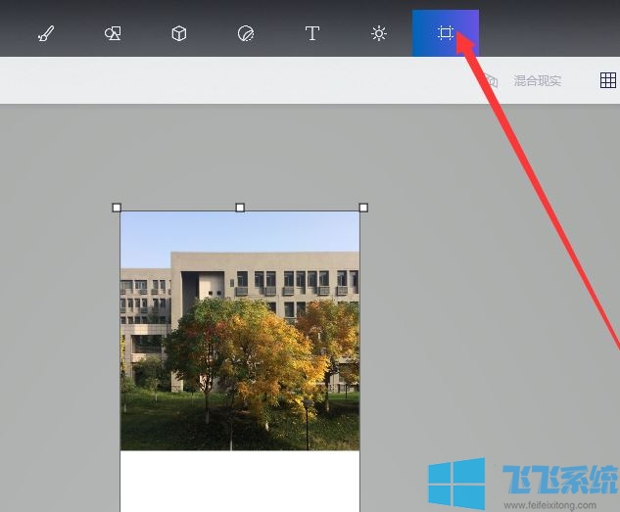Click the 混合现实 label

click(538, 80)
